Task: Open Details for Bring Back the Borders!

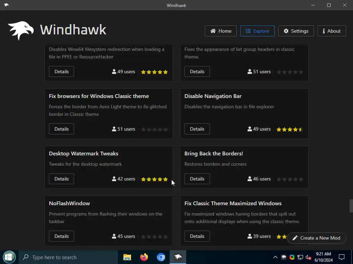Action: point(197,179)
